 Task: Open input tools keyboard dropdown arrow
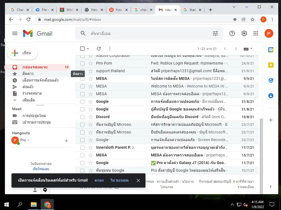click(x=251, y=49)
